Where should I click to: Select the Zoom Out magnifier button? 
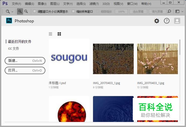[26, 11]
